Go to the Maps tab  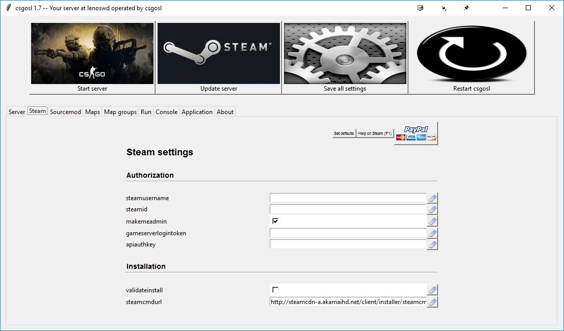(x=92, y=112)
